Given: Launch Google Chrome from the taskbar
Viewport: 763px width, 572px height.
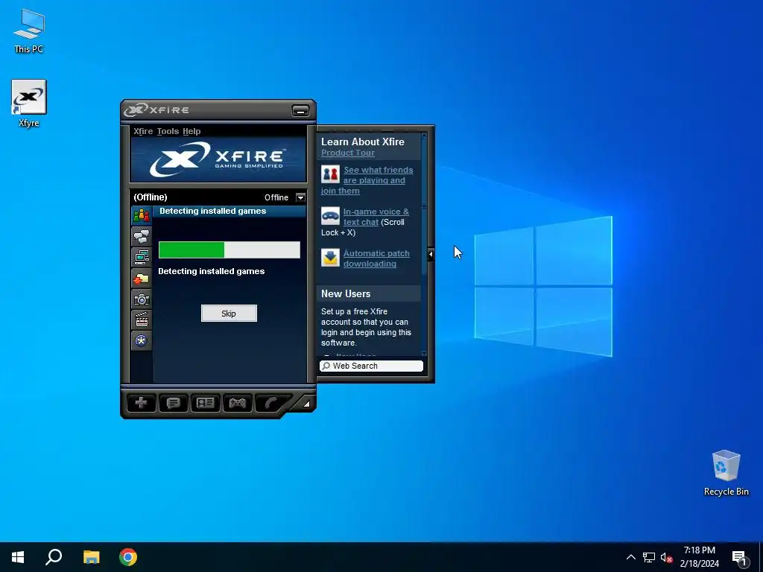Looking at the screenshot, I should [128, 557].
